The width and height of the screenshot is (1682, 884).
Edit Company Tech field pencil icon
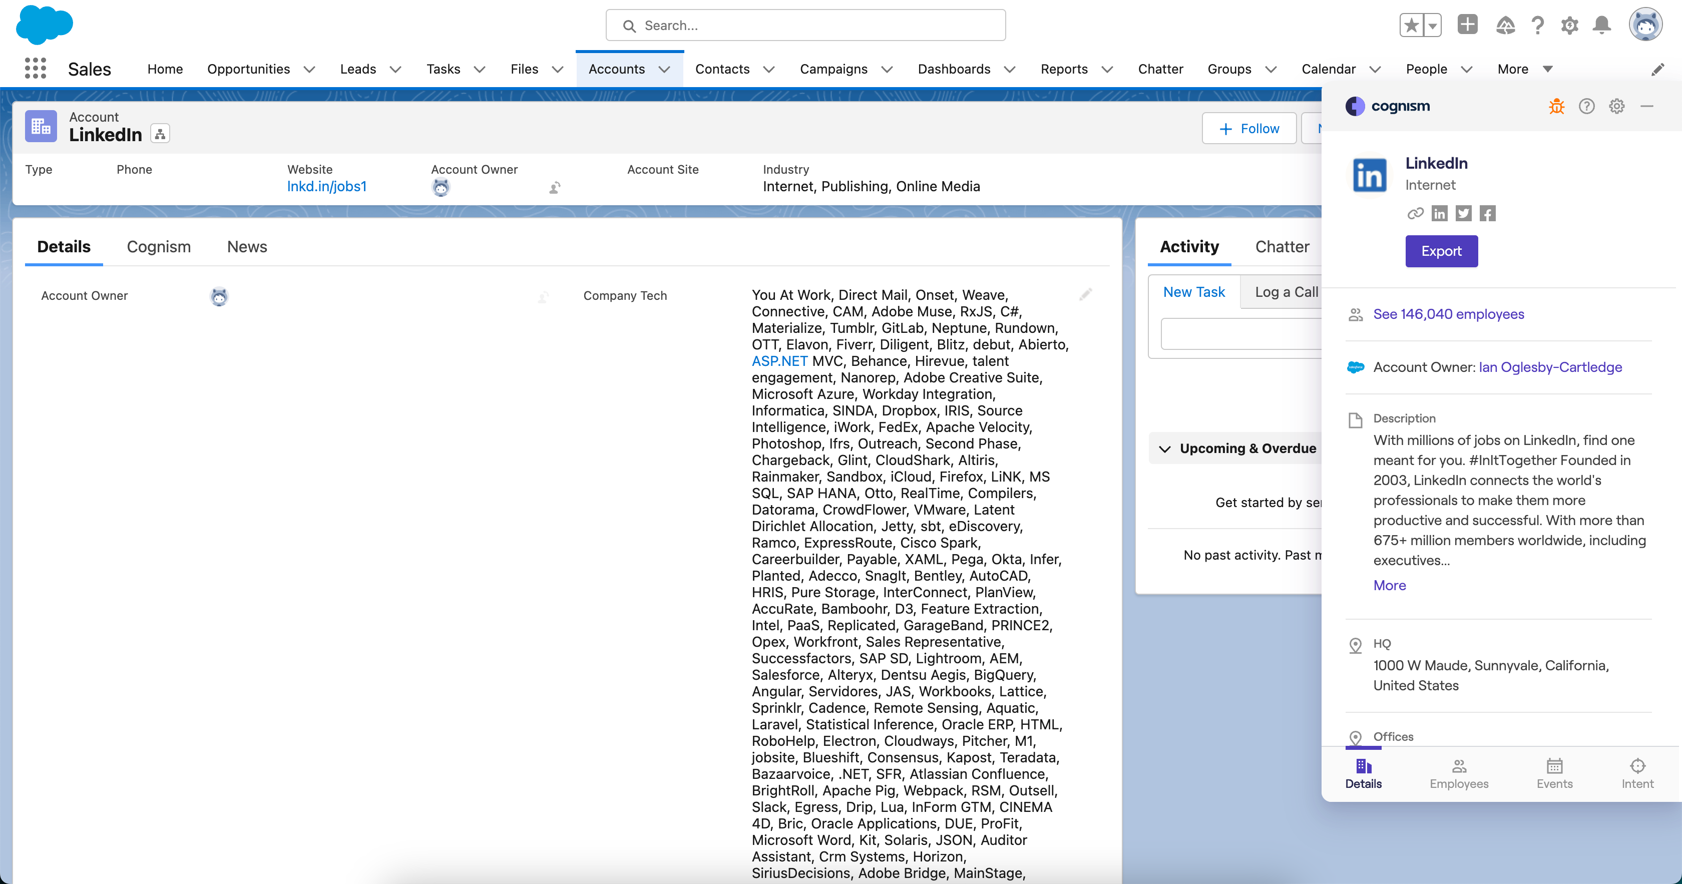1085,295
